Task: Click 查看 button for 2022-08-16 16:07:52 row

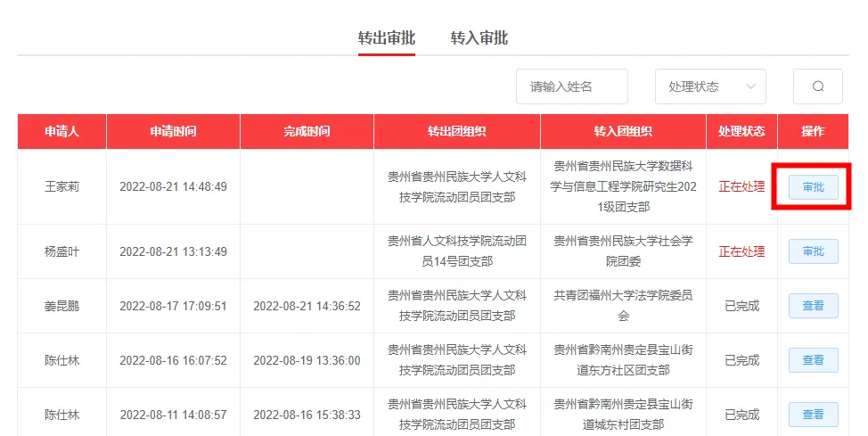Action: (814, 360)
